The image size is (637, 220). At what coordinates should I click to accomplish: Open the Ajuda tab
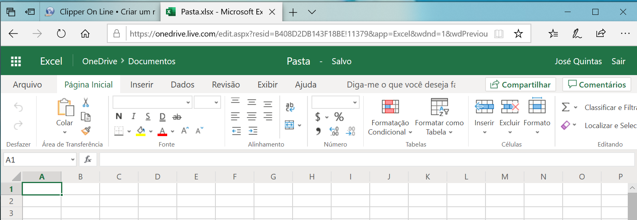[306, 85]
